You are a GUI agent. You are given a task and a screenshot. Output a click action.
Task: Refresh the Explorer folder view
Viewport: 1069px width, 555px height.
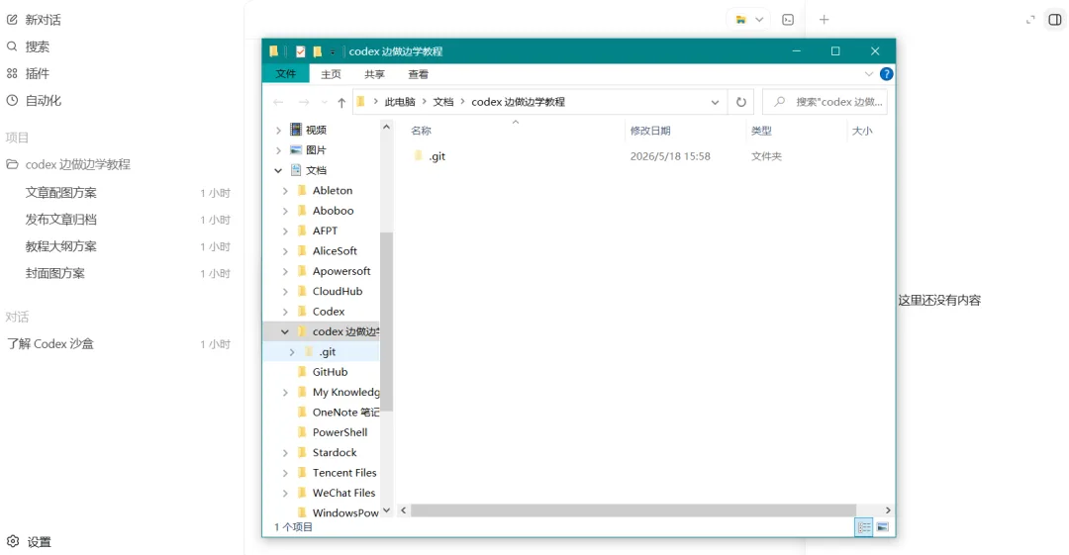click(741, 102)
